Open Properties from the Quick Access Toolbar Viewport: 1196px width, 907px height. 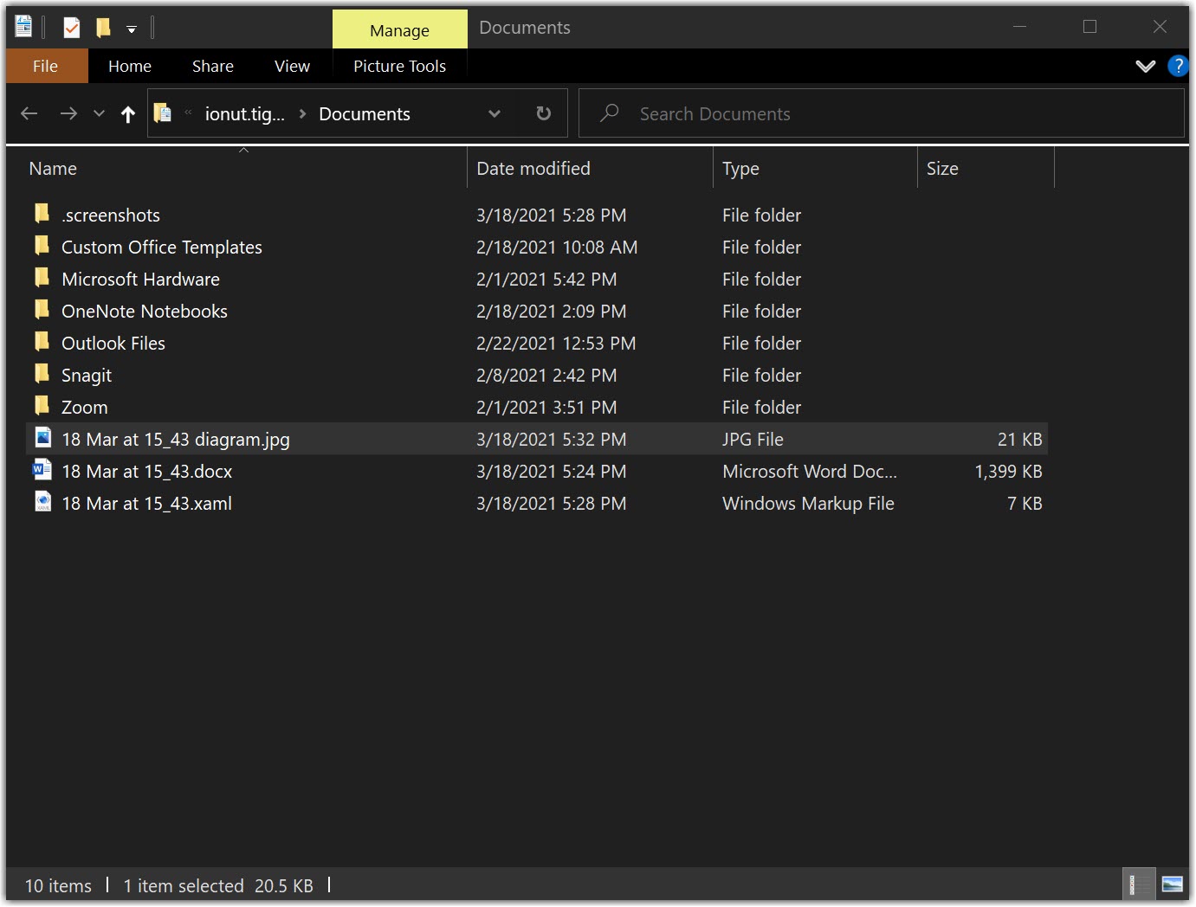(72, 26)
